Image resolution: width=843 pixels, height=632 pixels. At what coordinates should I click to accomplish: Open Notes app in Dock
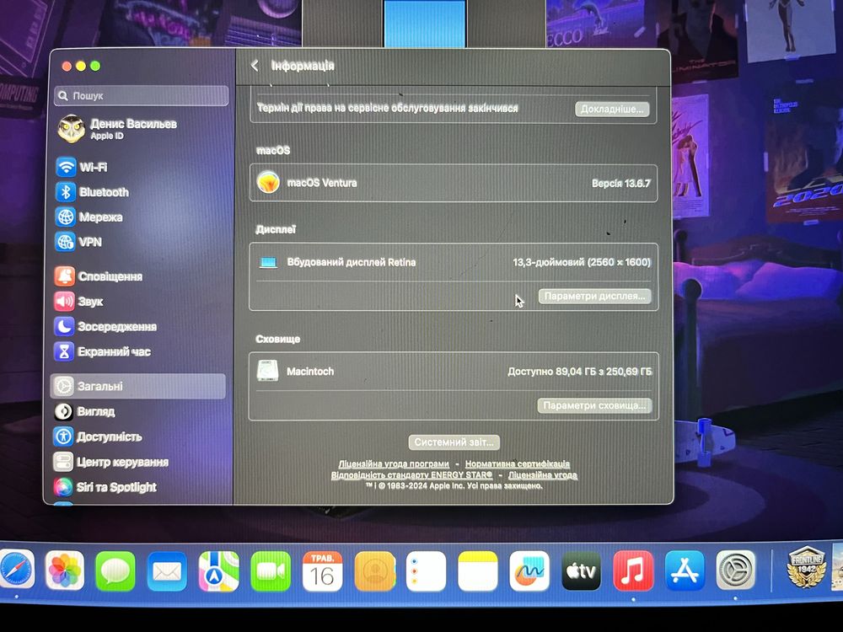[x=477, y=570]
